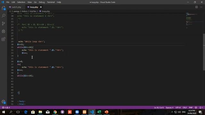Open the editor More Actions ellipsis
Image resolution: width=205 pixels, height=115 pixels.
(x=201, y=7)
